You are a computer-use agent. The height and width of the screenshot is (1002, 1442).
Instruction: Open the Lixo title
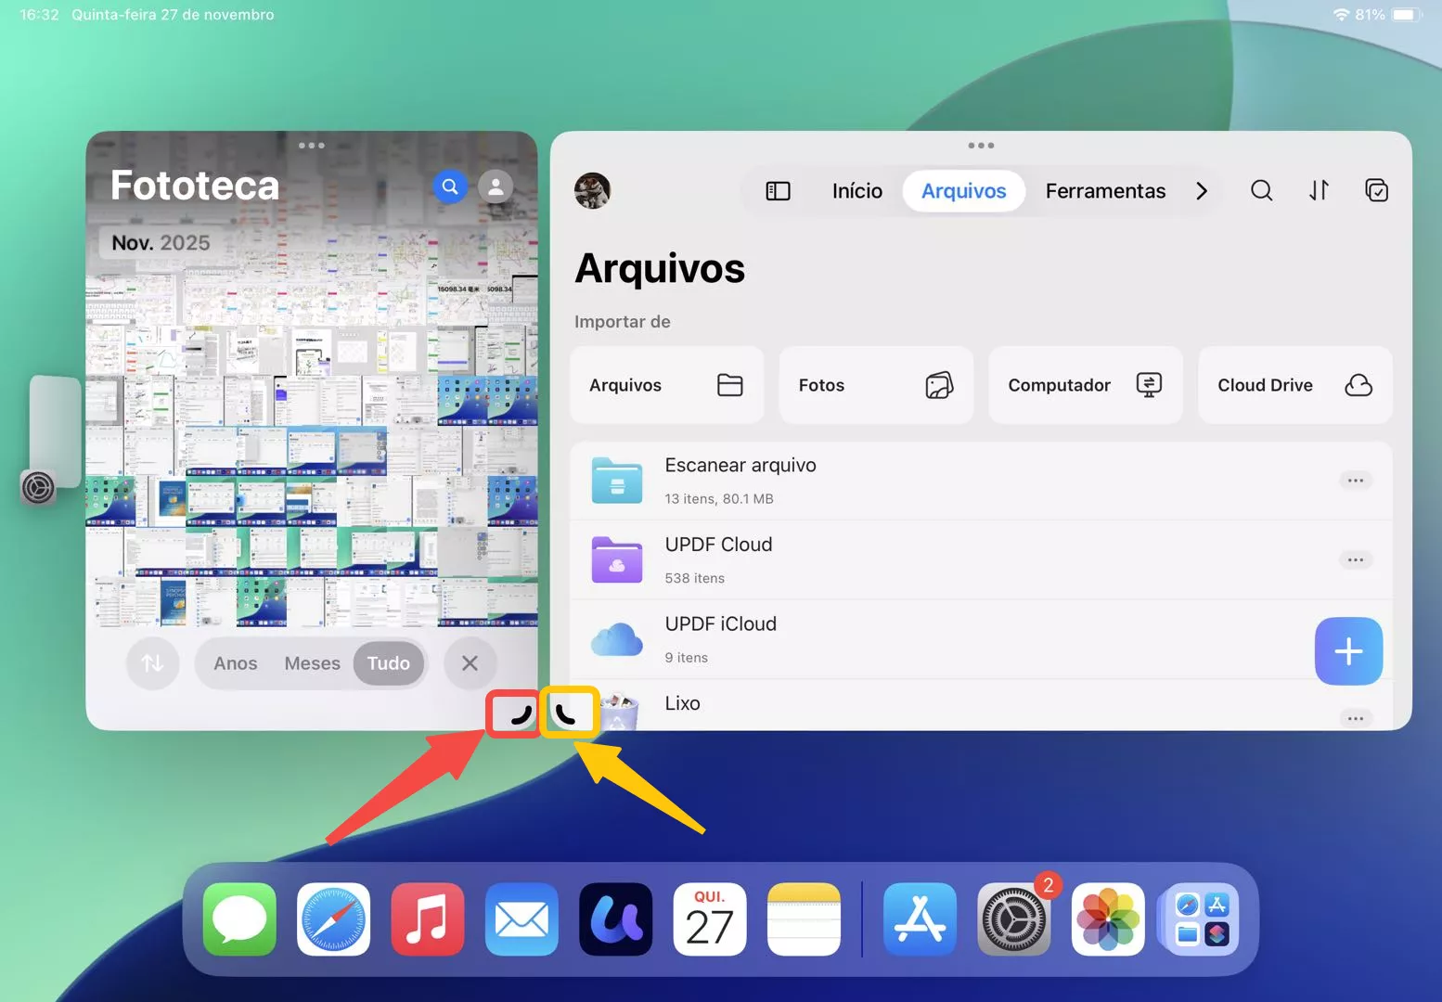point(682,703)
